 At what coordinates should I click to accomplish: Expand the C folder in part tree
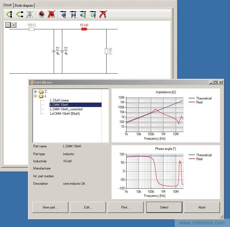pyautogui.click(x=35, y=92)
